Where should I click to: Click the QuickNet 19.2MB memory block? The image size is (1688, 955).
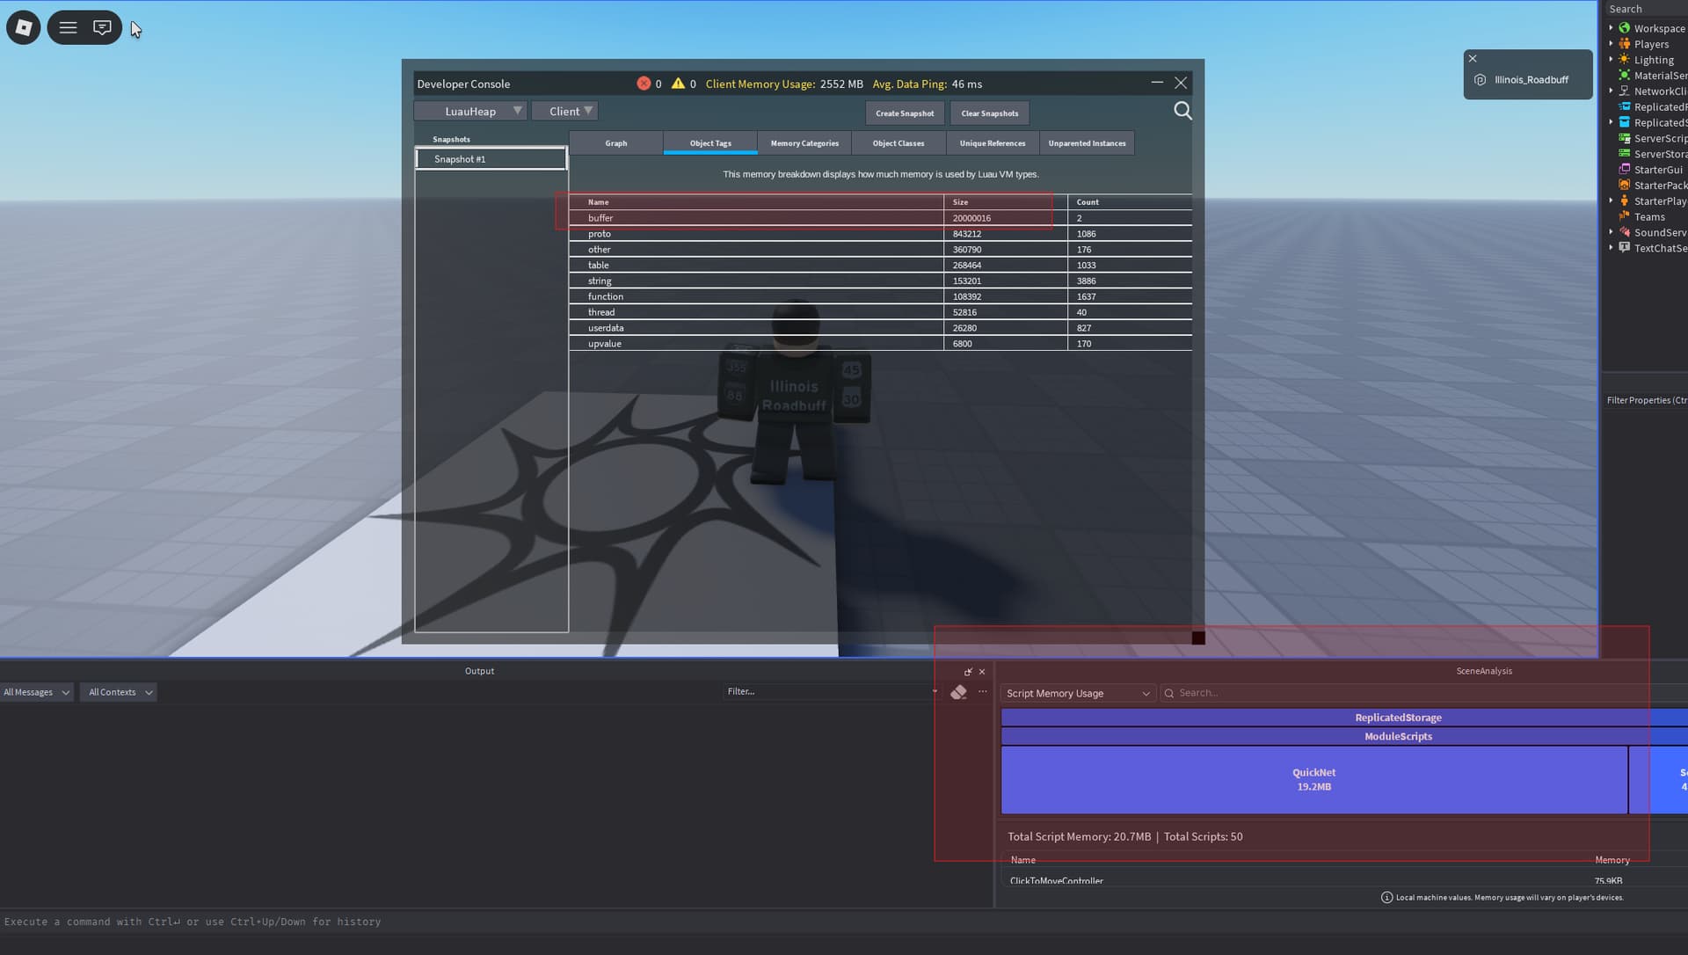click(1314, 780)
